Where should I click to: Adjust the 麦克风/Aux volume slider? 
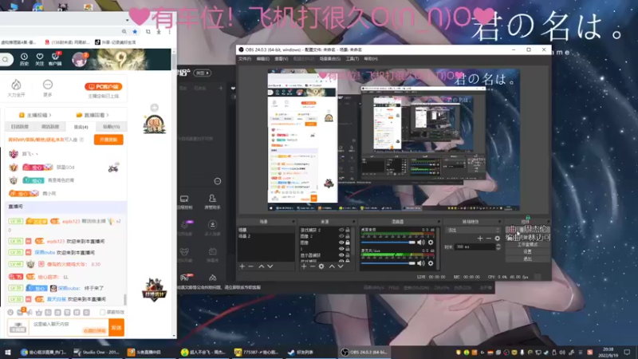click(x=388, y=263)
